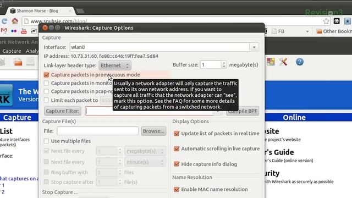Uncheck Update list of packets in real time
The image size is (352, 198).
click(177, 134)
